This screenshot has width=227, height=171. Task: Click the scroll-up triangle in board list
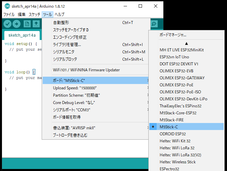[x=186, y=43]
